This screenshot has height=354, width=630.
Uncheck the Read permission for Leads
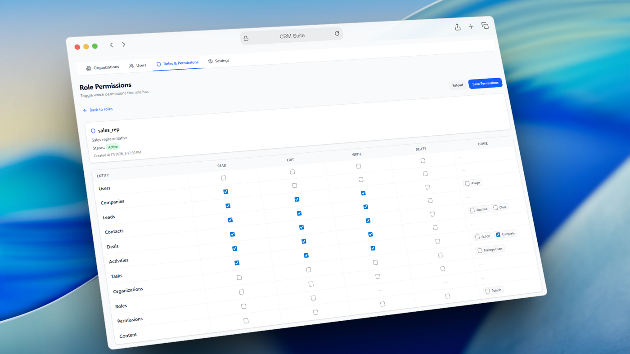[230, 220]
